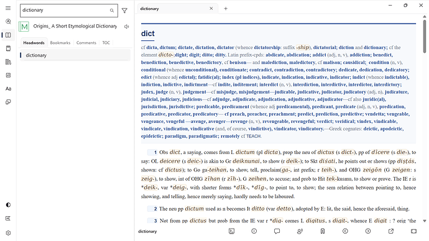429x241 pixels.
Task: Follow the 'paradigm' cross-reference link
Action: pyautogui.click(x=175, y=136)
